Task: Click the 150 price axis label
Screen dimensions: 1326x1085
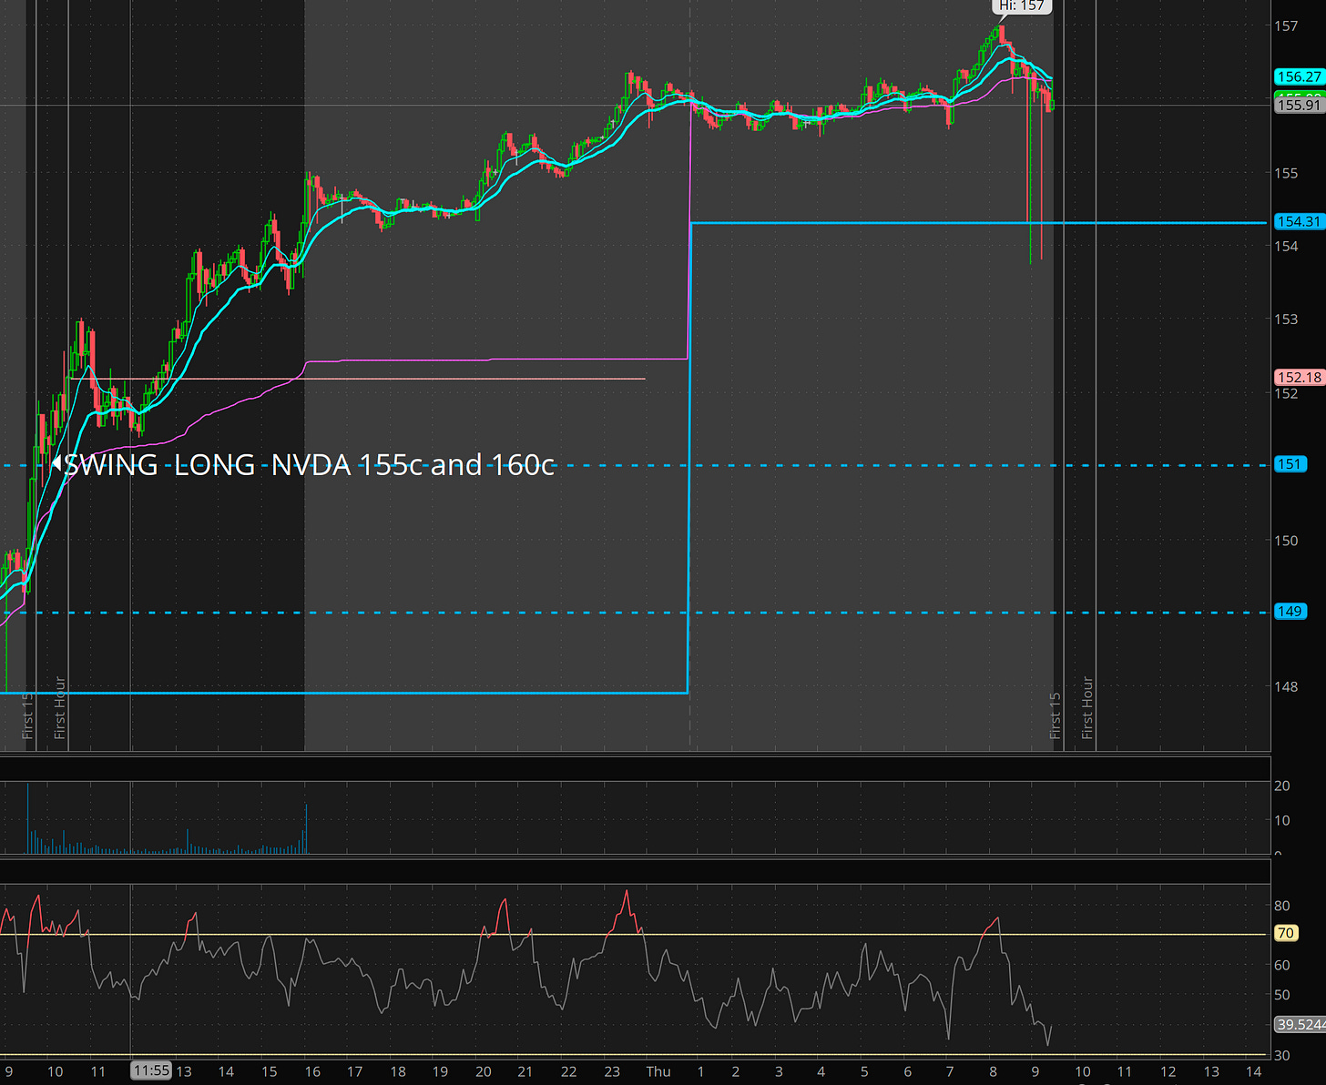Action: pos(1286,541)
